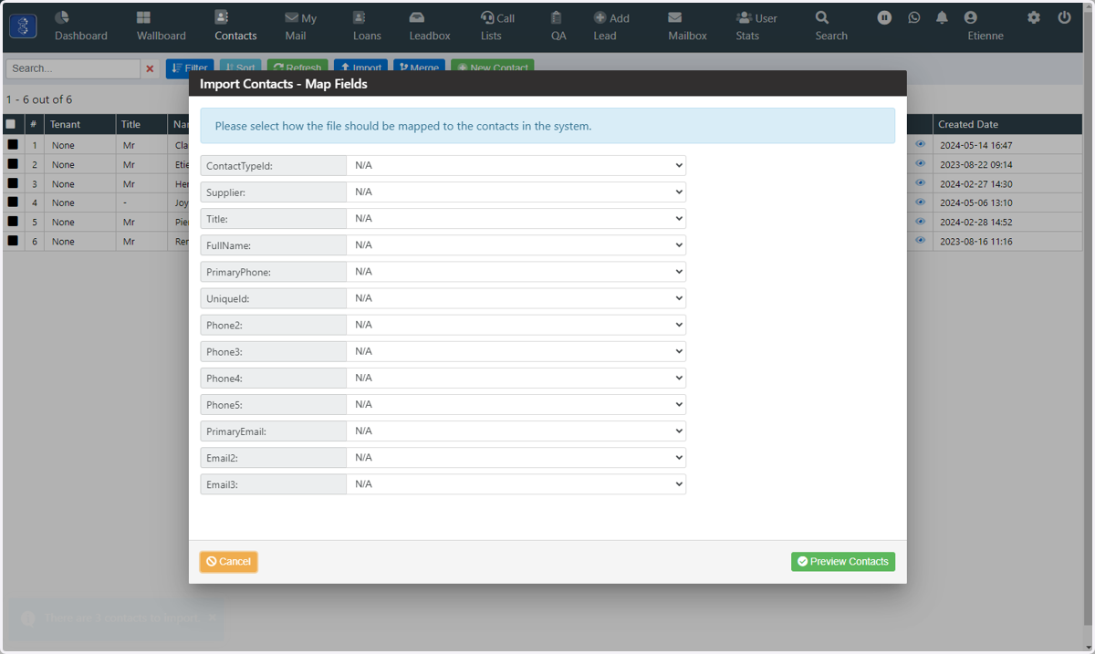Open the Search nav item
Viewport: 1095px width, 654px height.
coord(830,26)
